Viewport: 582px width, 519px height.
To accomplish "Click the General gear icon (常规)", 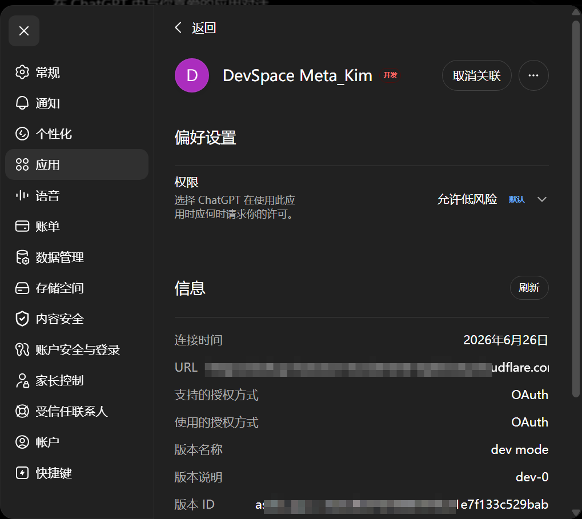I will (22, 72).
